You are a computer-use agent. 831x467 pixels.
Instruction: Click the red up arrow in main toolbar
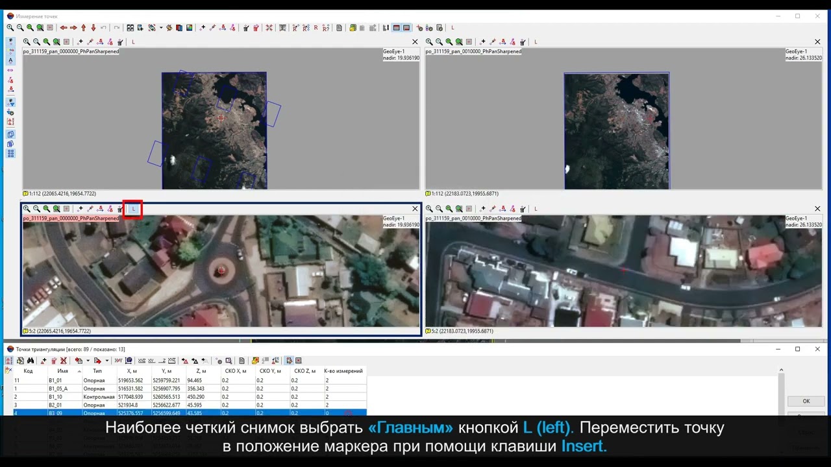[84, 28]
